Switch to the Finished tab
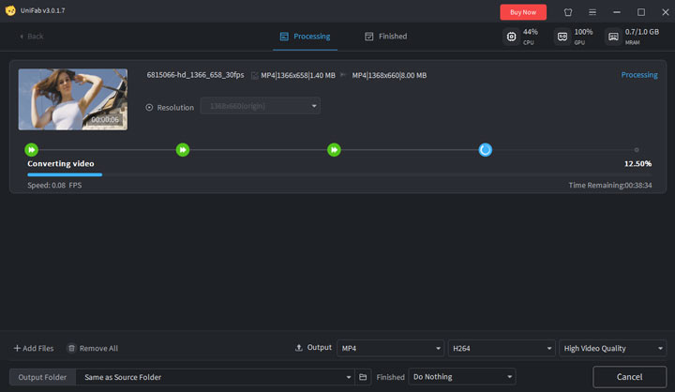Viewport: 675px width, 392px height. (385, 37)
